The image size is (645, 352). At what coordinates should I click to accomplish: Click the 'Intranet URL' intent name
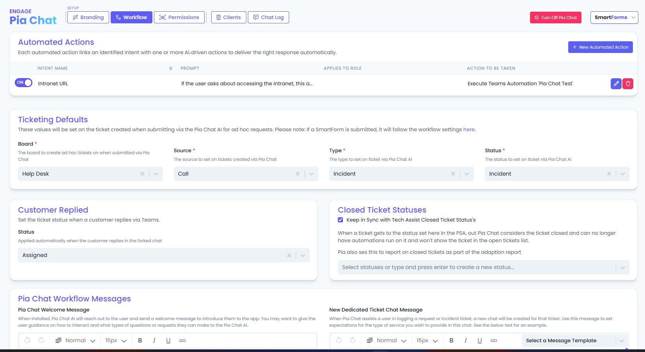coord(53,84)
